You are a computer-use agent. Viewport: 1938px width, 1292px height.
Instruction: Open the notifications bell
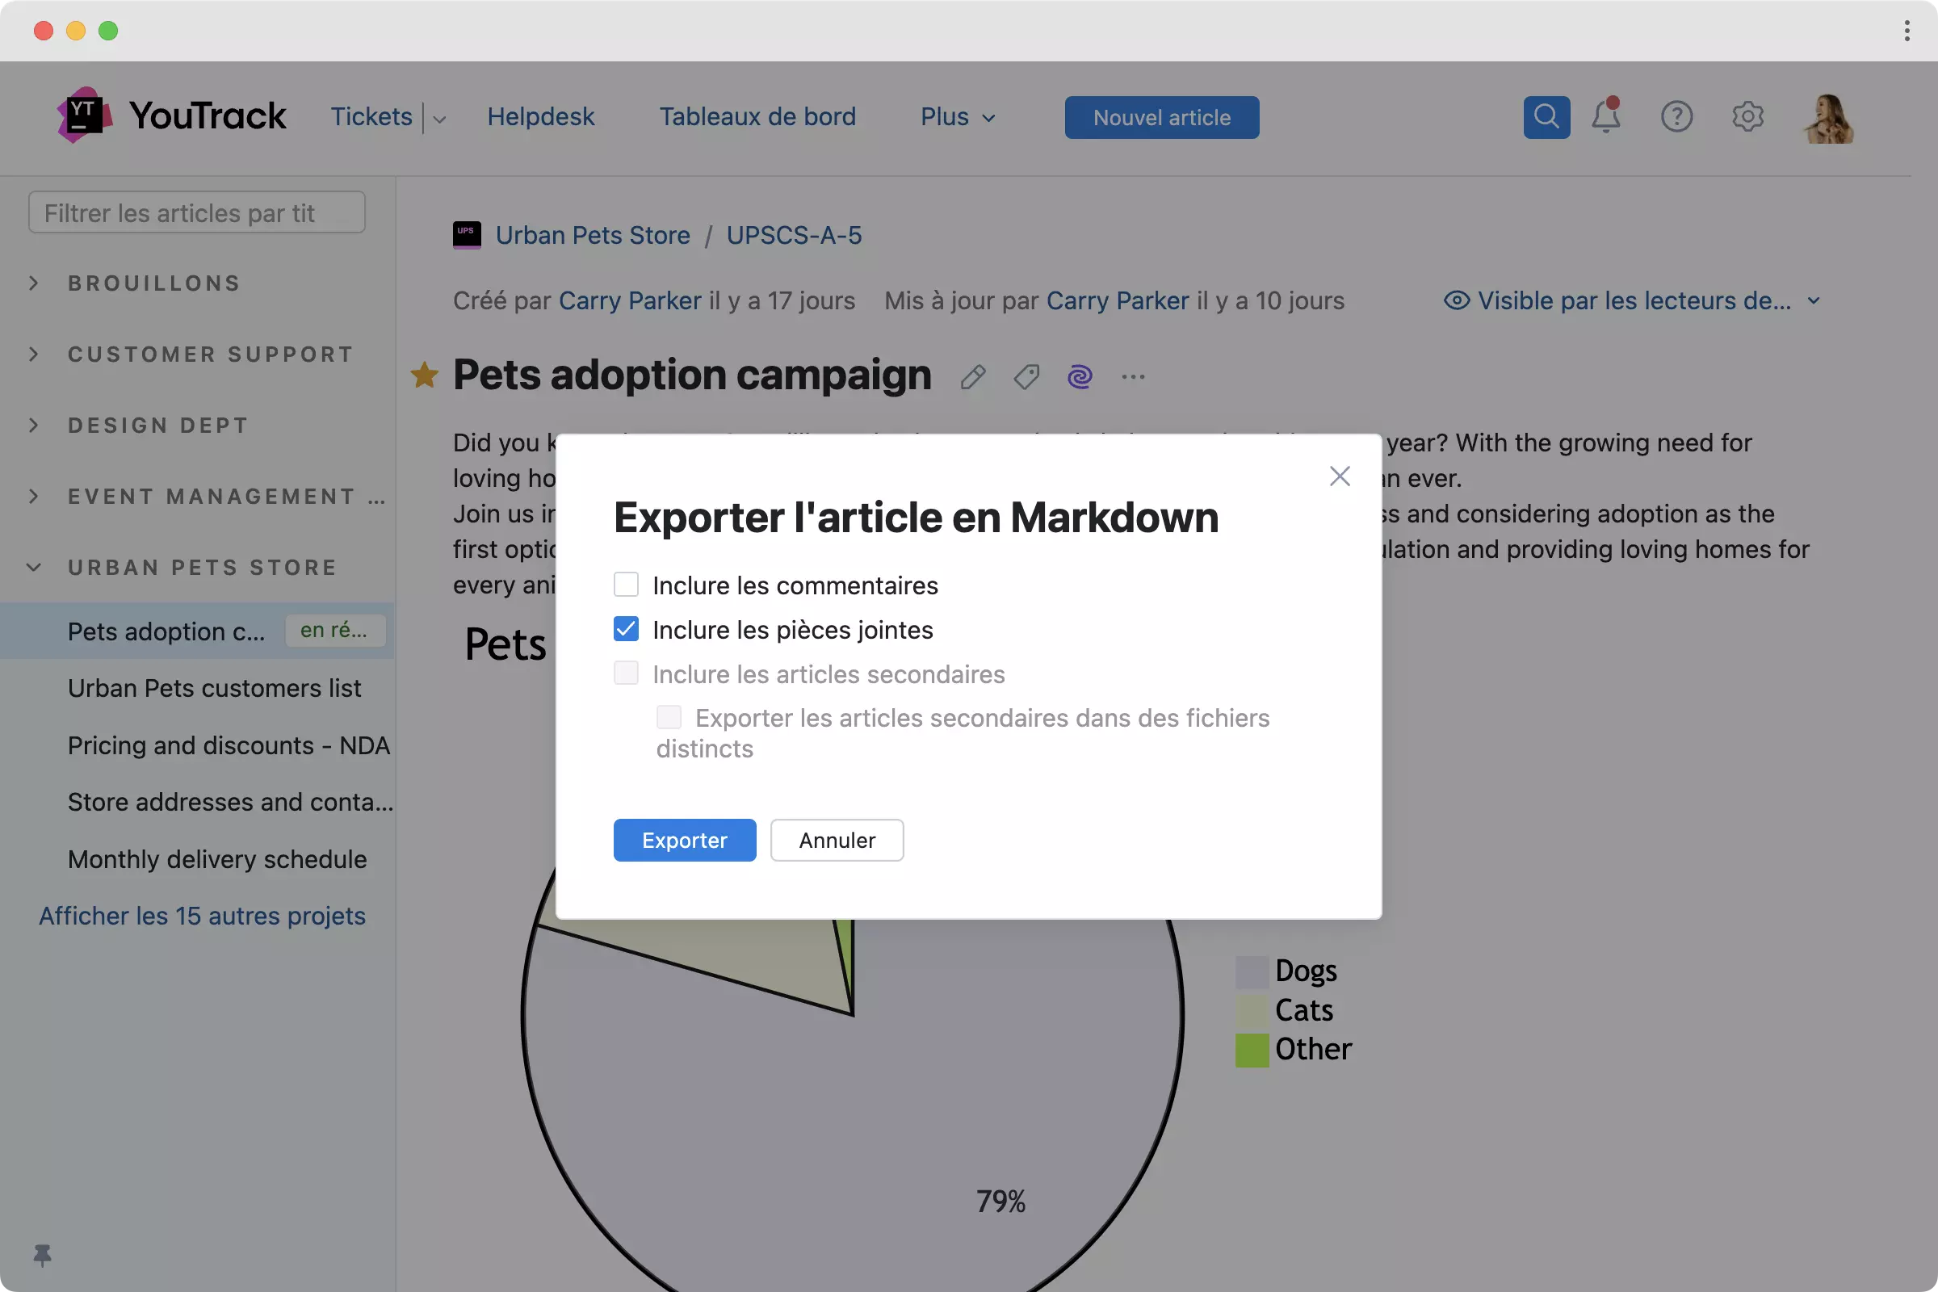coord(1605,117)
